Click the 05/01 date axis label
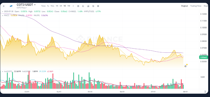Screen dimensions: 210x97 90,92
